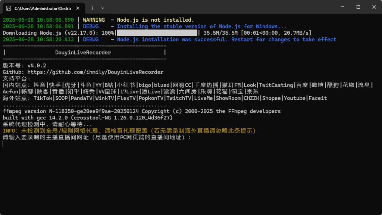The height and width of the screenshot is (215, 382).
Task: Minimize the terminal window
Action: (x=341, y=7)
